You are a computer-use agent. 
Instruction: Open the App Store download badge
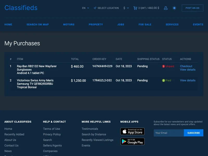(132, 131)
